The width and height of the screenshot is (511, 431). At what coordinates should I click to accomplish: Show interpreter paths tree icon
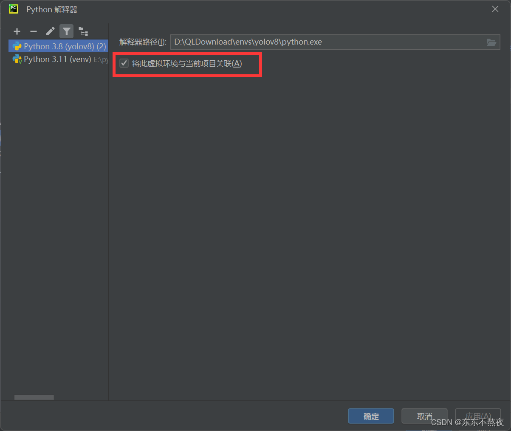[x=83, y=31]
